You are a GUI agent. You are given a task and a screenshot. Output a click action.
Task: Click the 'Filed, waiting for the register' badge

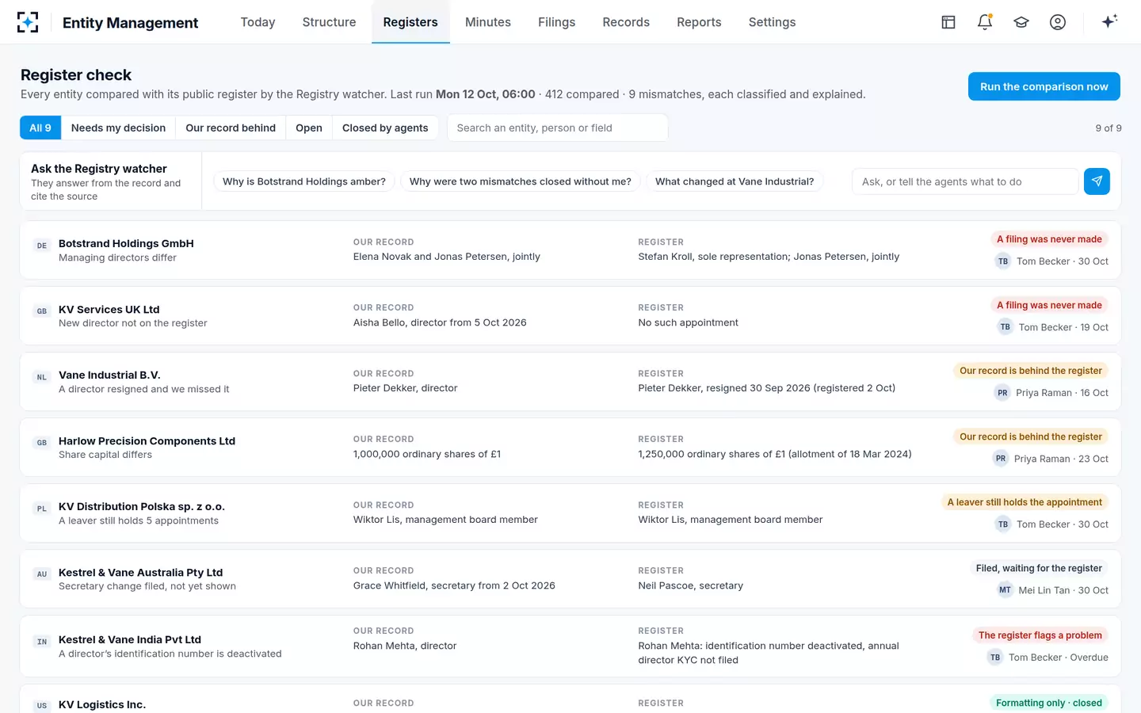pyautogui.click(x=1039, y=568)
